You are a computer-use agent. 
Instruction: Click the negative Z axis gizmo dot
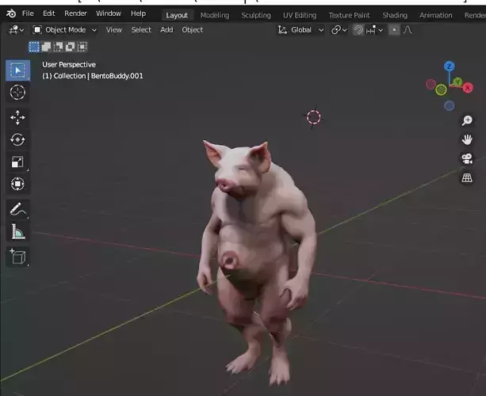tap(449, 106)
